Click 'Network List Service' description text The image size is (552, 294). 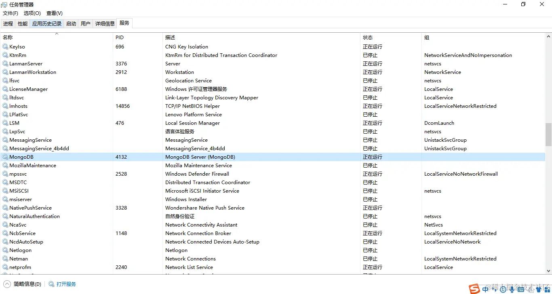[x=189, y=267]
